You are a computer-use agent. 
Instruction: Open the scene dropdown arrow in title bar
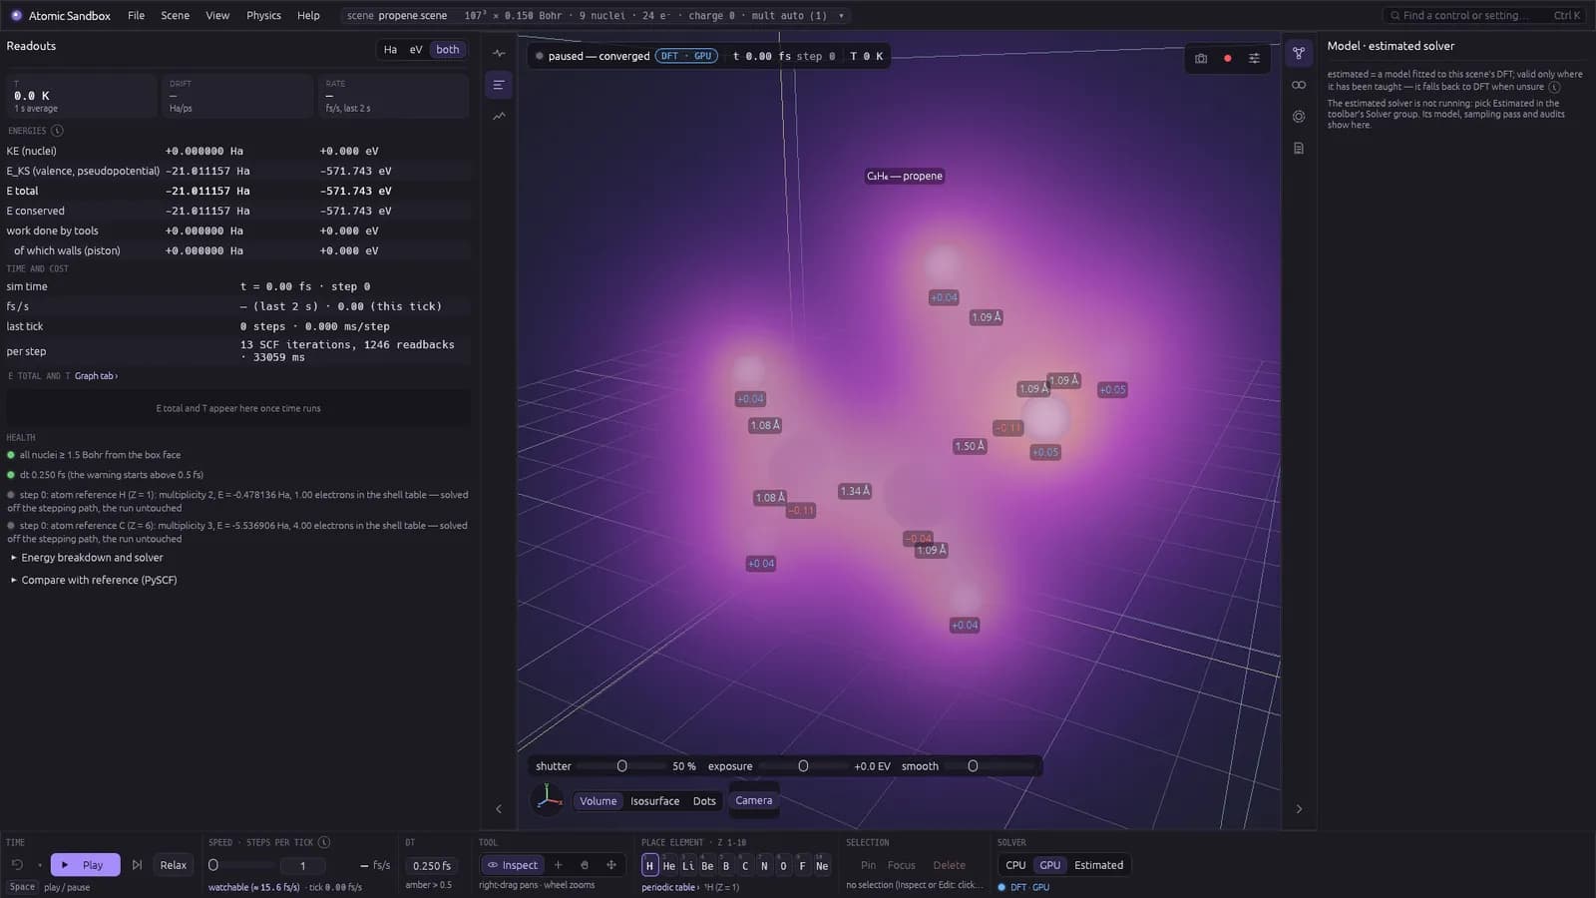point(841,16)
